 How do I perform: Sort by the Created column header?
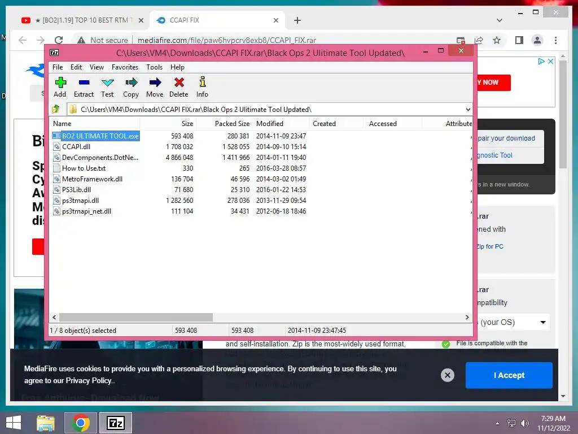(x=338, y=124)
